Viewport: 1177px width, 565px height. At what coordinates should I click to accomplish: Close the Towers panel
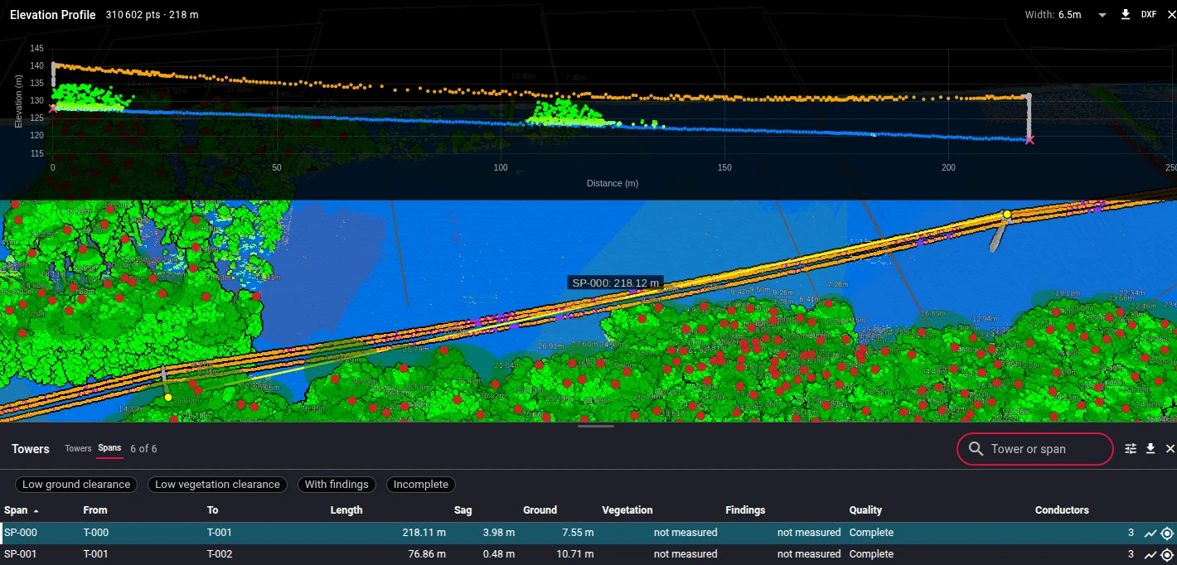click(1170, 448)
